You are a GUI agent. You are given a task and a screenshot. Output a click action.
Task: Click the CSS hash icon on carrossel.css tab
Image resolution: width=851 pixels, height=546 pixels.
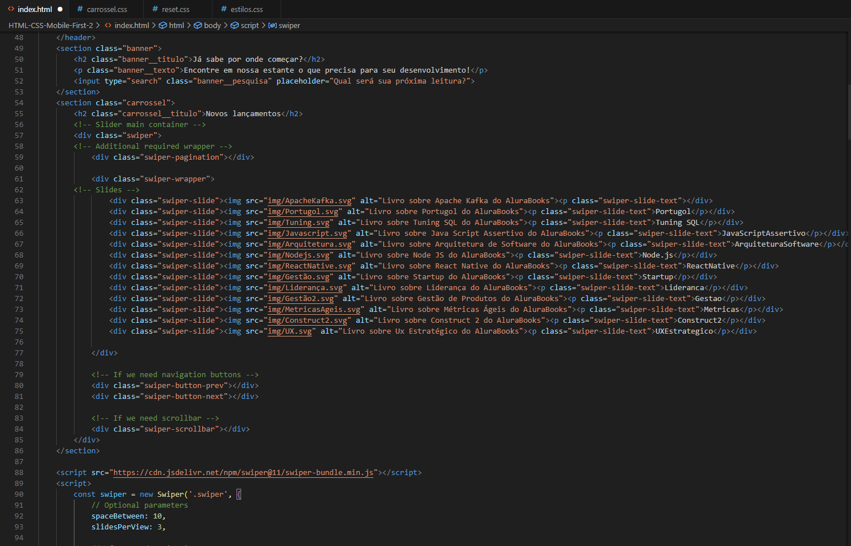[x=80, y=9]
